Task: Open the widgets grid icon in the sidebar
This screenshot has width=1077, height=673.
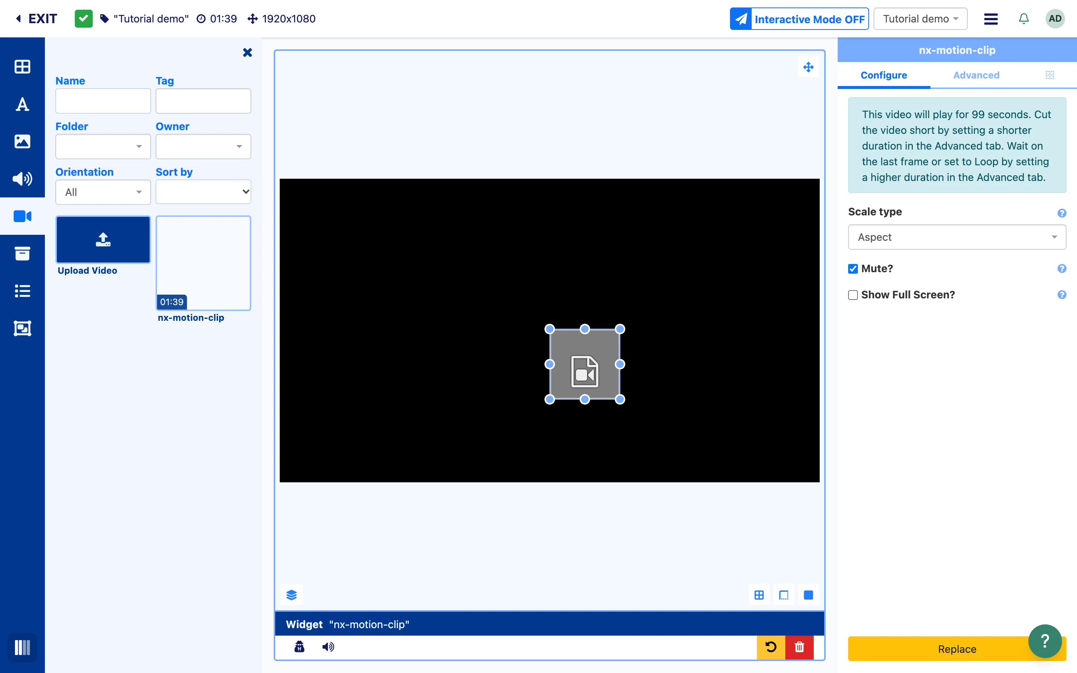Action: [x=22, y=67]
